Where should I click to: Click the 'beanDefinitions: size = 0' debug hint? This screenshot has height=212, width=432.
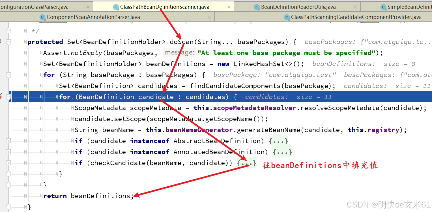click(x=364, y=64)
